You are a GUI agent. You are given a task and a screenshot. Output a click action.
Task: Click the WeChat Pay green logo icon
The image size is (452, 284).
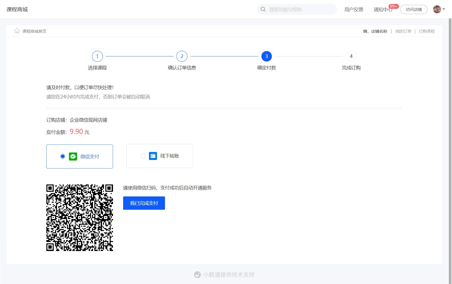[x=73, y=157]
